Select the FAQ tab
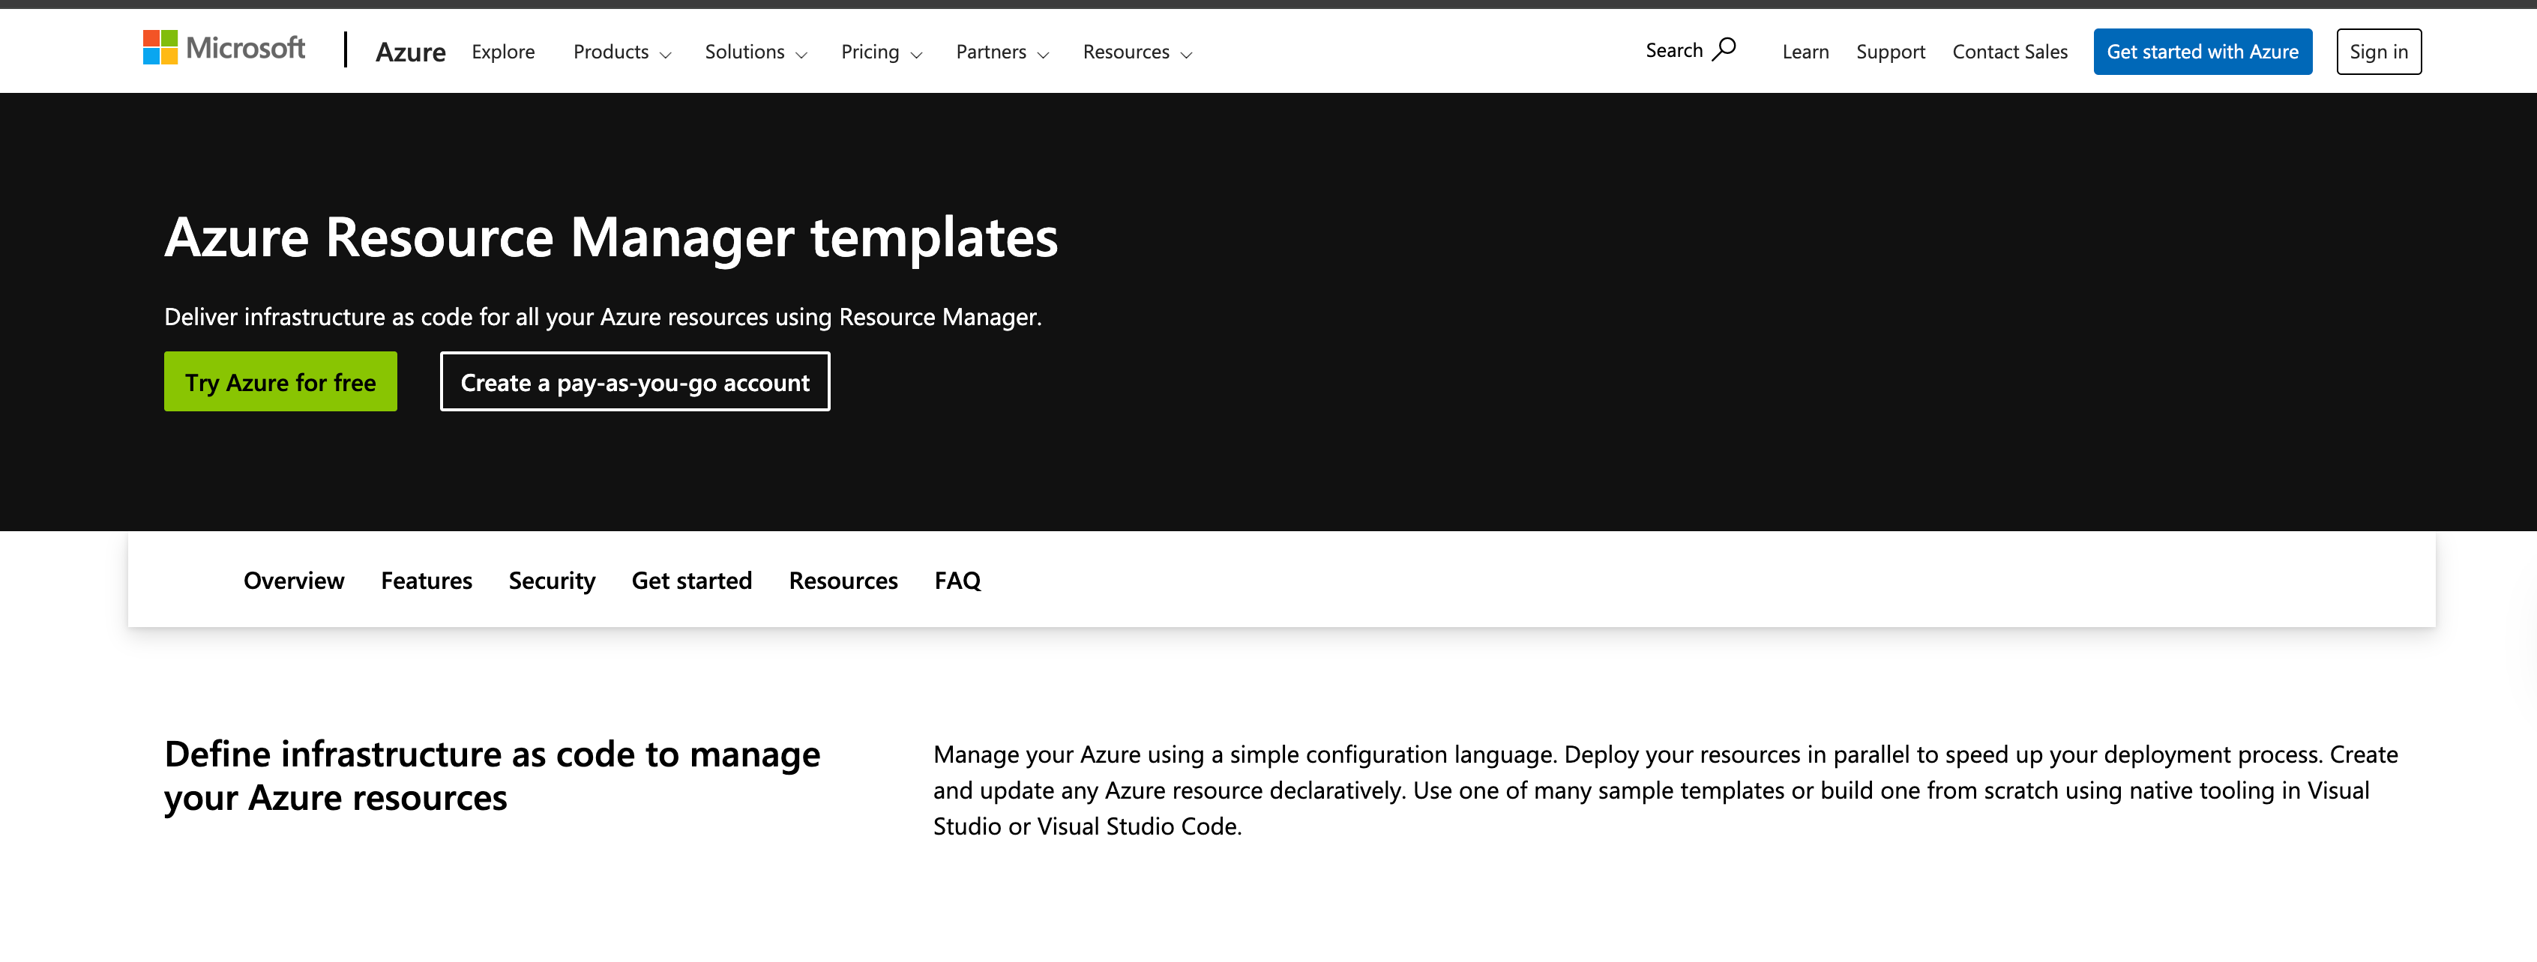The height and width of the screenshot is (962, 2537). 957,581
